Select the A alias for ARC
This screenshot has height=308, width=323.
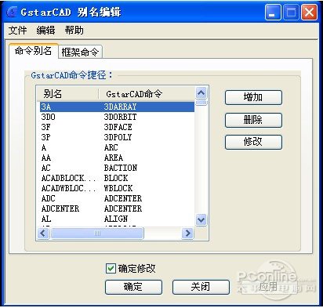pyautogui.click(x=117, y=147)
